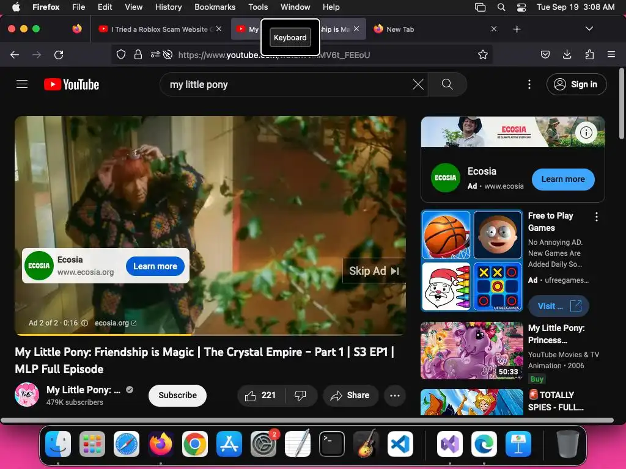The width and height of the screenshot is (626, 469).
Task: Open the Apple menu
Action: 16,7
